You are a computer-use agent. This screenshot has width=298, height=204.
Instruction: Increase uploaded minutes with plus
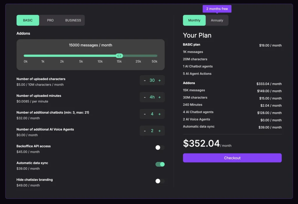coord(159,97)
